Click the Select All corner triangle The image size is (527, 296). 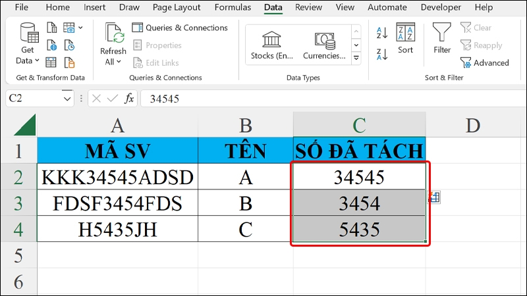pos(24,124)
